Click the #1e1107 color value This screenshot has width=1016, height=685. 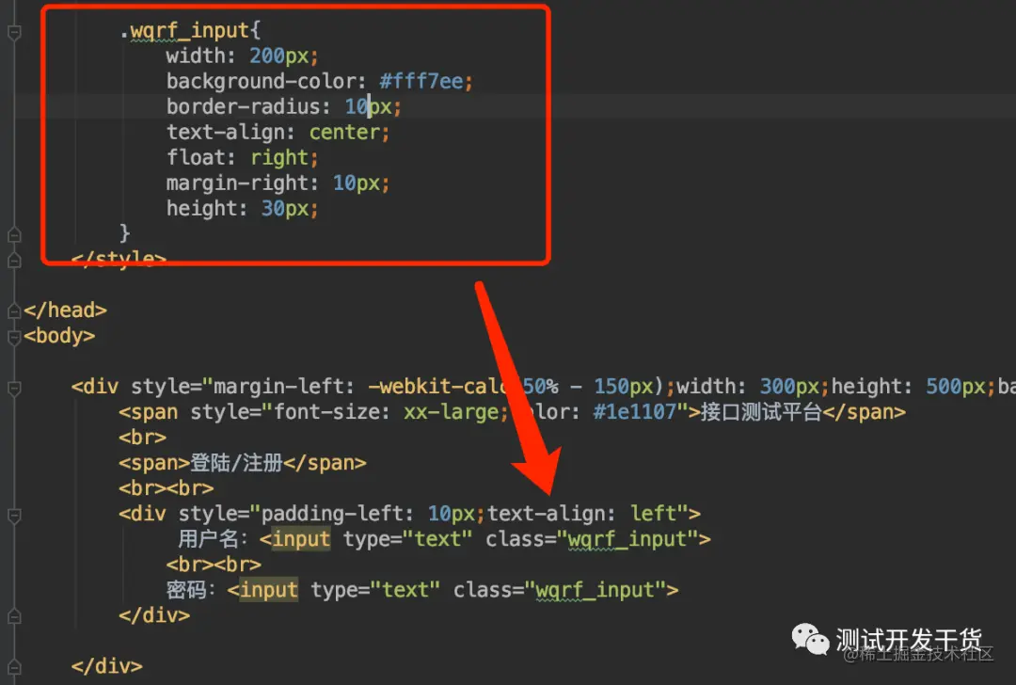pyautogui.click(x=634, y=411)
